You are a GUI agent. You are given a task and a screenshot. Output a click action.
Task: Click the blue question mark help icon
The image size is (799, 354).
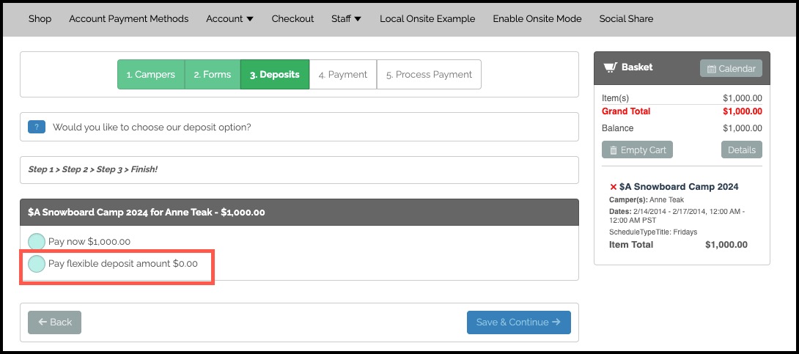click(37, 127)
